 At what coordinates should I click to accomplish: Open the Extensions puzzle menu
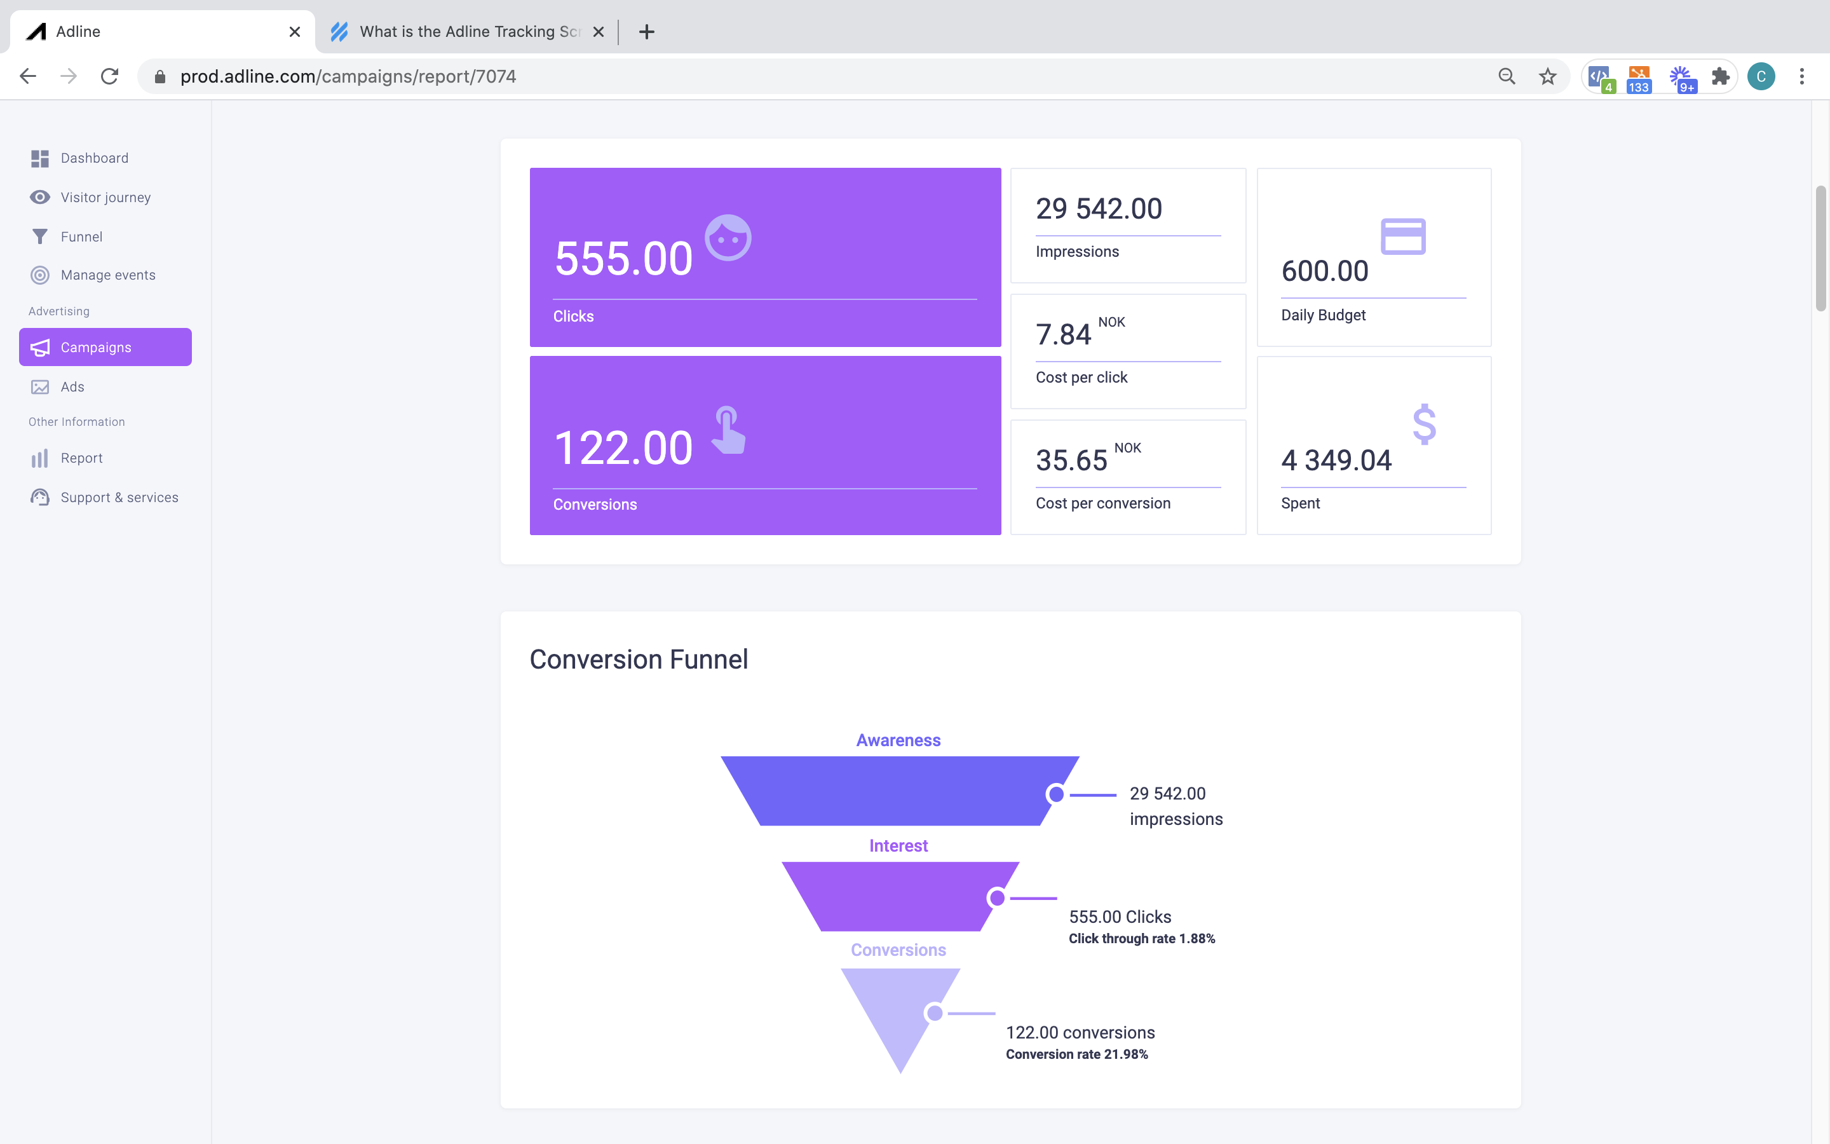pos(1720,76)
